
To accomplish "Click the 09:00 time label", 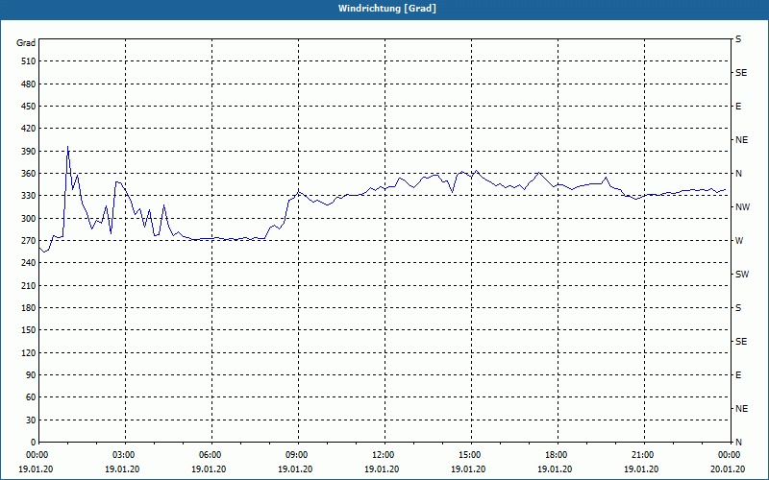I will point(296,455).
